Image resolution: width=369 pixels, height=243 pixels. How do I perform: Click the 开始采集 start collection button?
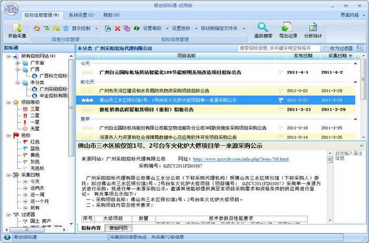(17, 31)
